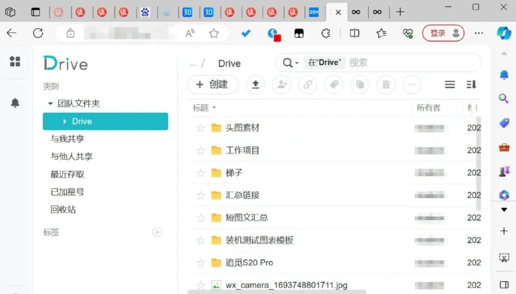Switch to the DSM browser tab
This screenshot has width=516, height=294.
coord(314,12)
